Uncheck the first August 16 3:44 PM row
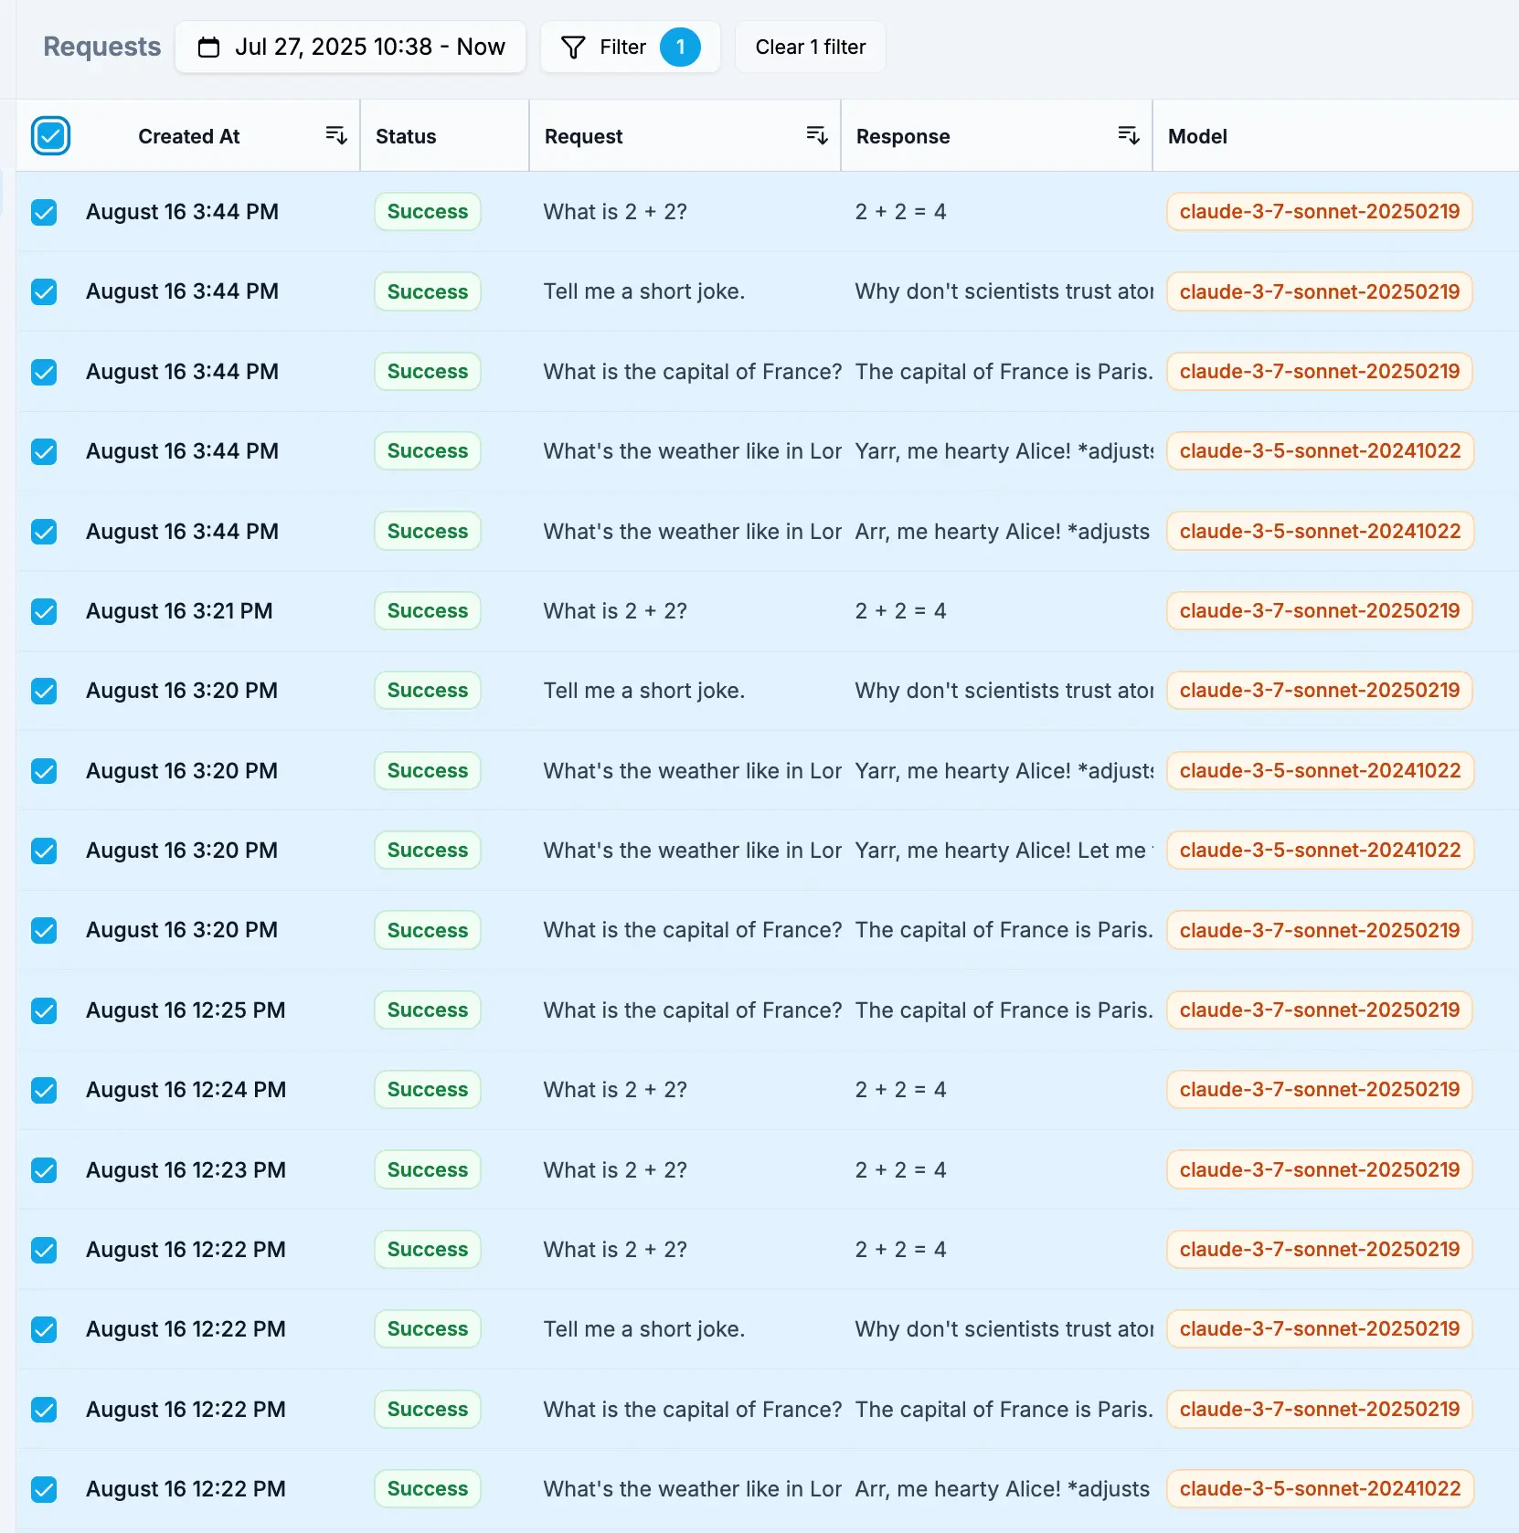This screenshot has width=1519, height=1533. tap(44, 212)
